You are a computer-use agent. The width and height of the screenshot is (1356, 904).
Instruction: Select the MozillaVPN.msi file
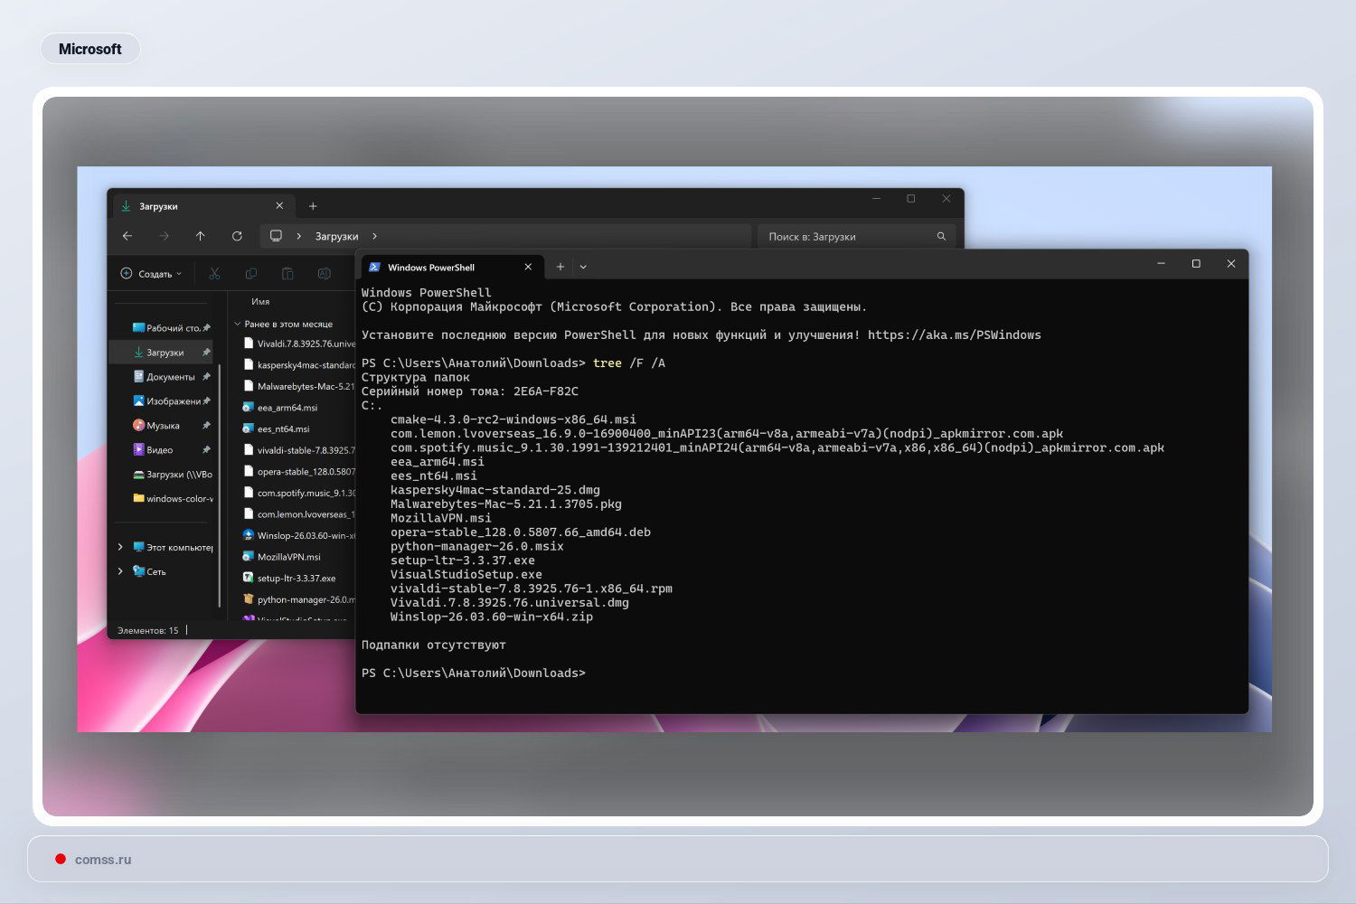coord(288,557)
